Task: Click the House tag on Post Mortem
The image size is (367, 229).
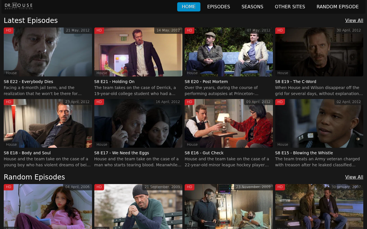Action: coord(192,73)
